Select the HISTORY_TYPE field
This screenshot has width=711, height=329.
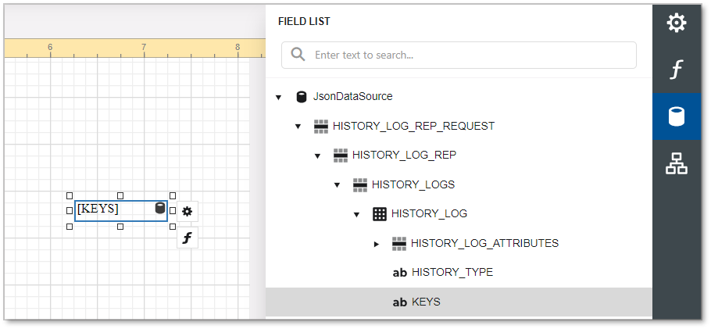452,273
